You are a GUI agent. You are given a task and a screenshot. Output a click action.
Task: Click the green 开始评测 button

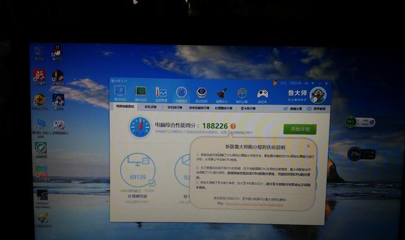[x=300, y=129]
